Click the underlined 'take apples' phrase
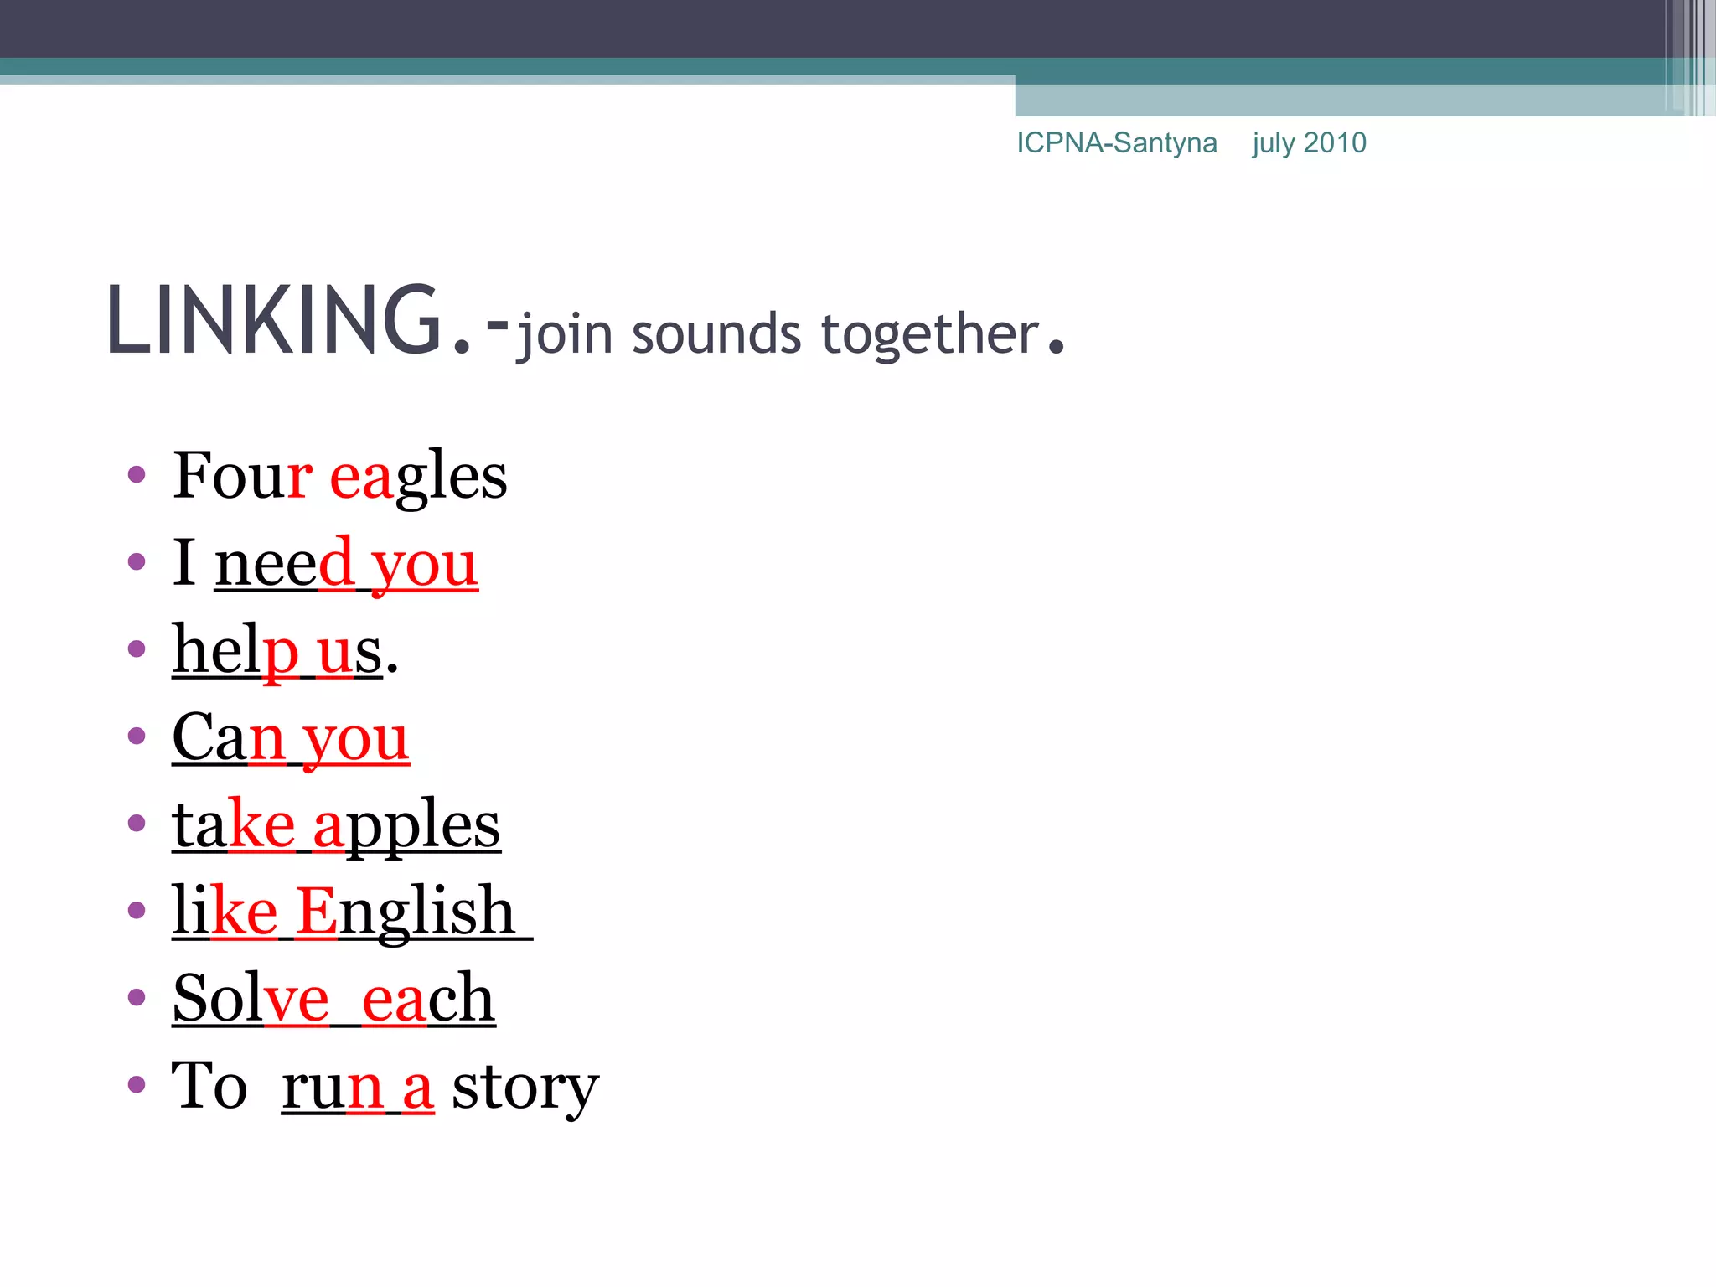1716x1287 pixels. 336,826
